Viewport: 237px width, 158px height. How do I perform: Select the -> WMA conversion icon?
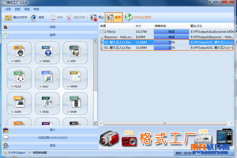[47, 53]
